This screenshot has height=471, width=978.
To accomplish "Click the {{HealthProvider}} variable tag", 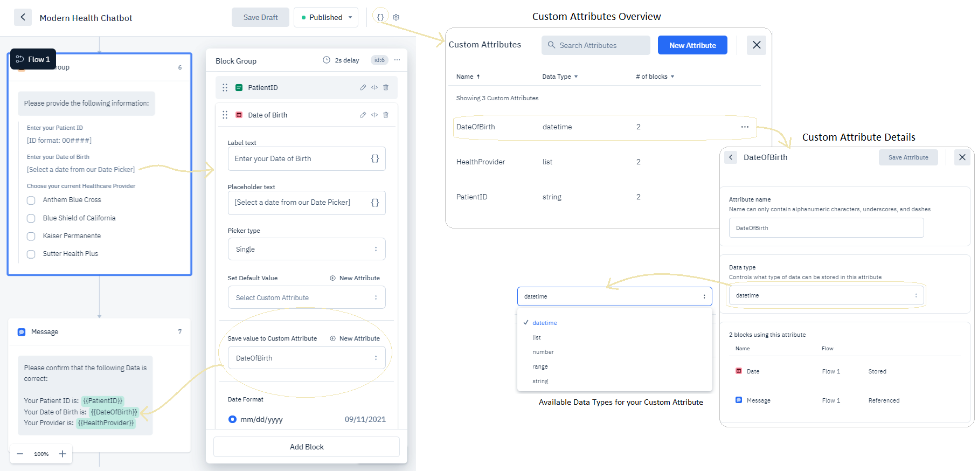I will (x=106, y=423).
